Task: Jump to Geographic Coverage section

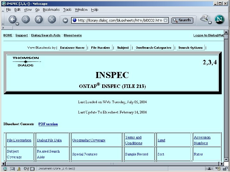Action: [89, 140]
